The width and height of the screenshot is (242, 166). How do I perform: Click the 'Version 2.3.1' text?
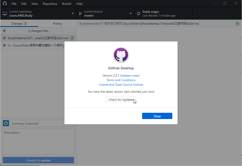[111, 76]
